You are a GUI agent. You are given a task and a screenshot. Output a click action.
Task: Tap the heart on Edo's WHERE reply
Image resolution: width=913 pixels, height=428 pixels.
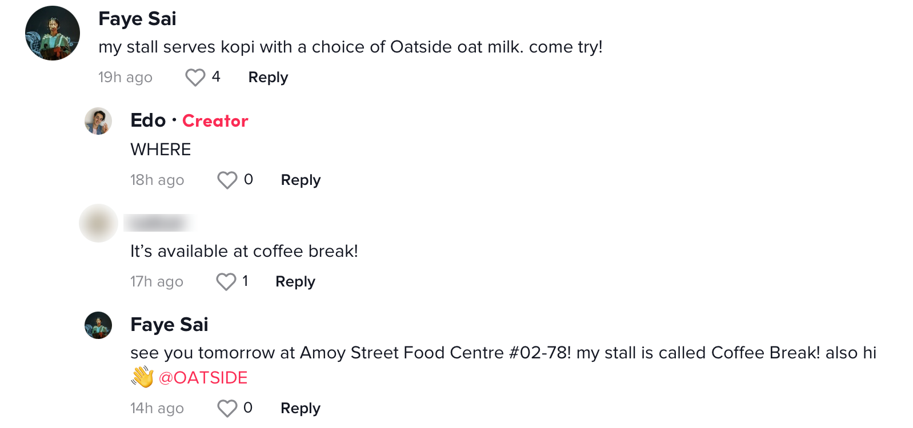227,180
